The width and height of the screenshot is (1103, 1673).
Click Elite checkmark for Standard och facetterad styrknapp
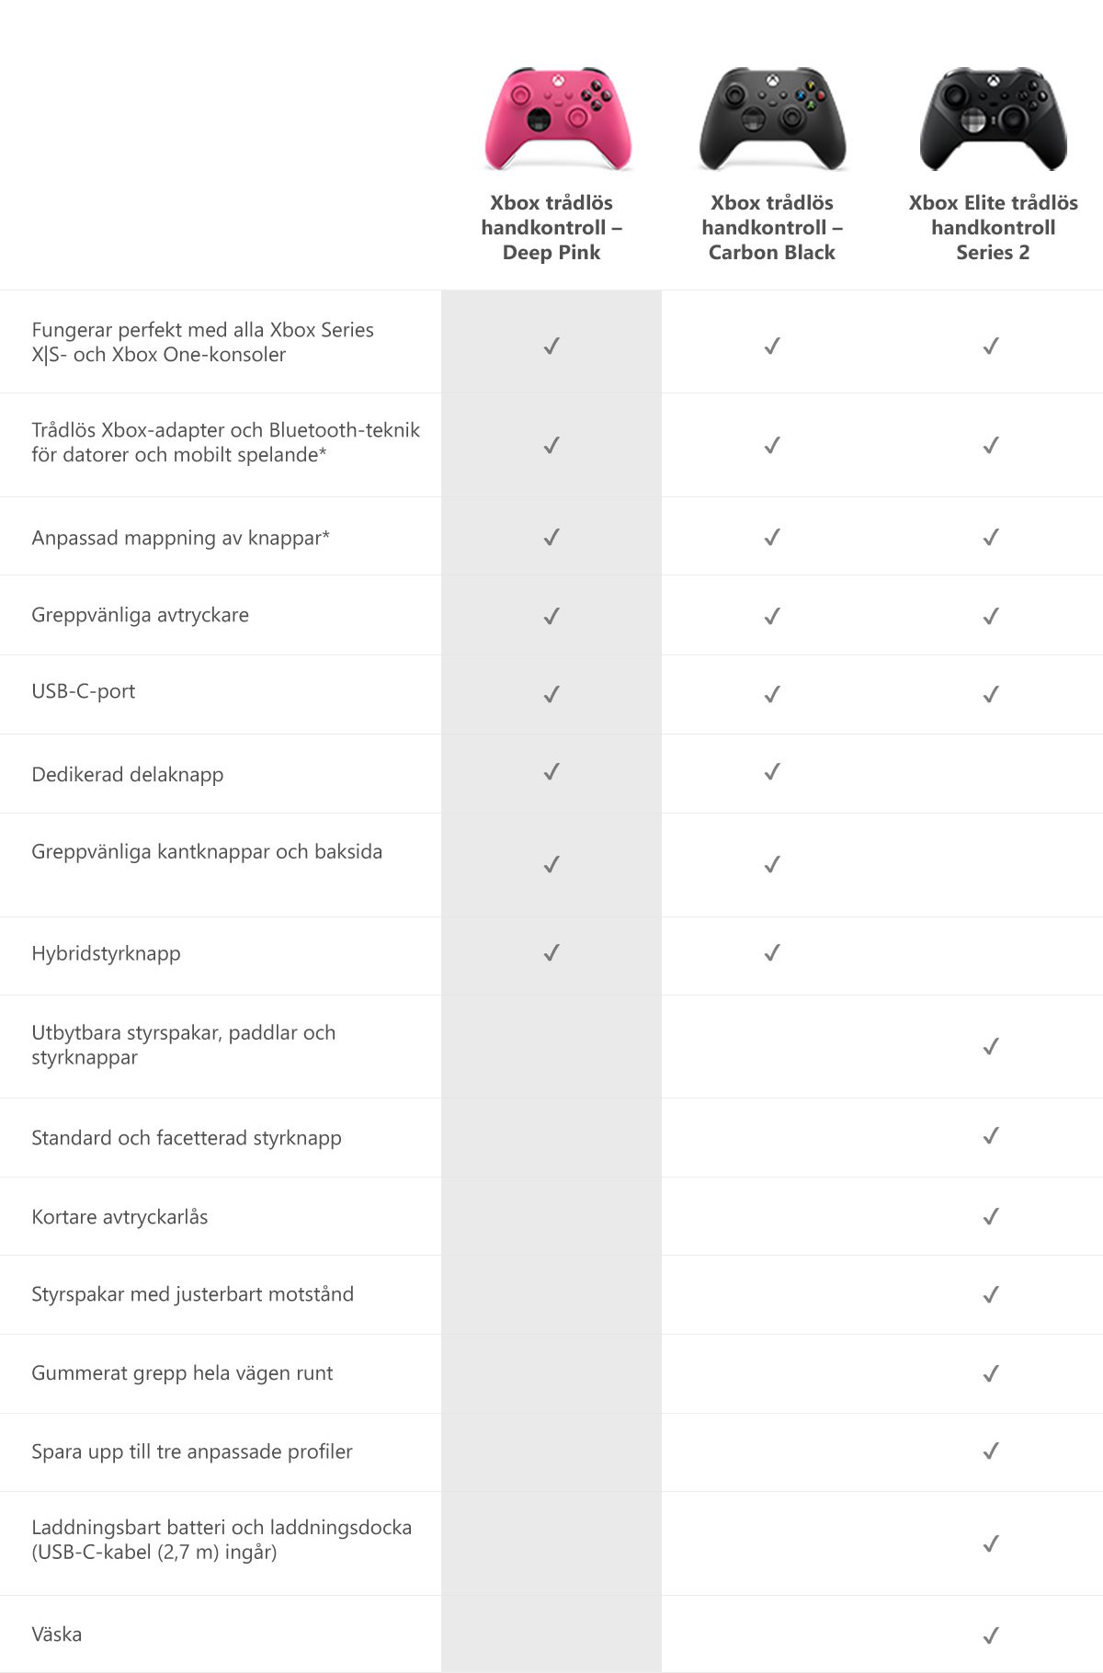pyautogui.click(x=991, y=1136)
